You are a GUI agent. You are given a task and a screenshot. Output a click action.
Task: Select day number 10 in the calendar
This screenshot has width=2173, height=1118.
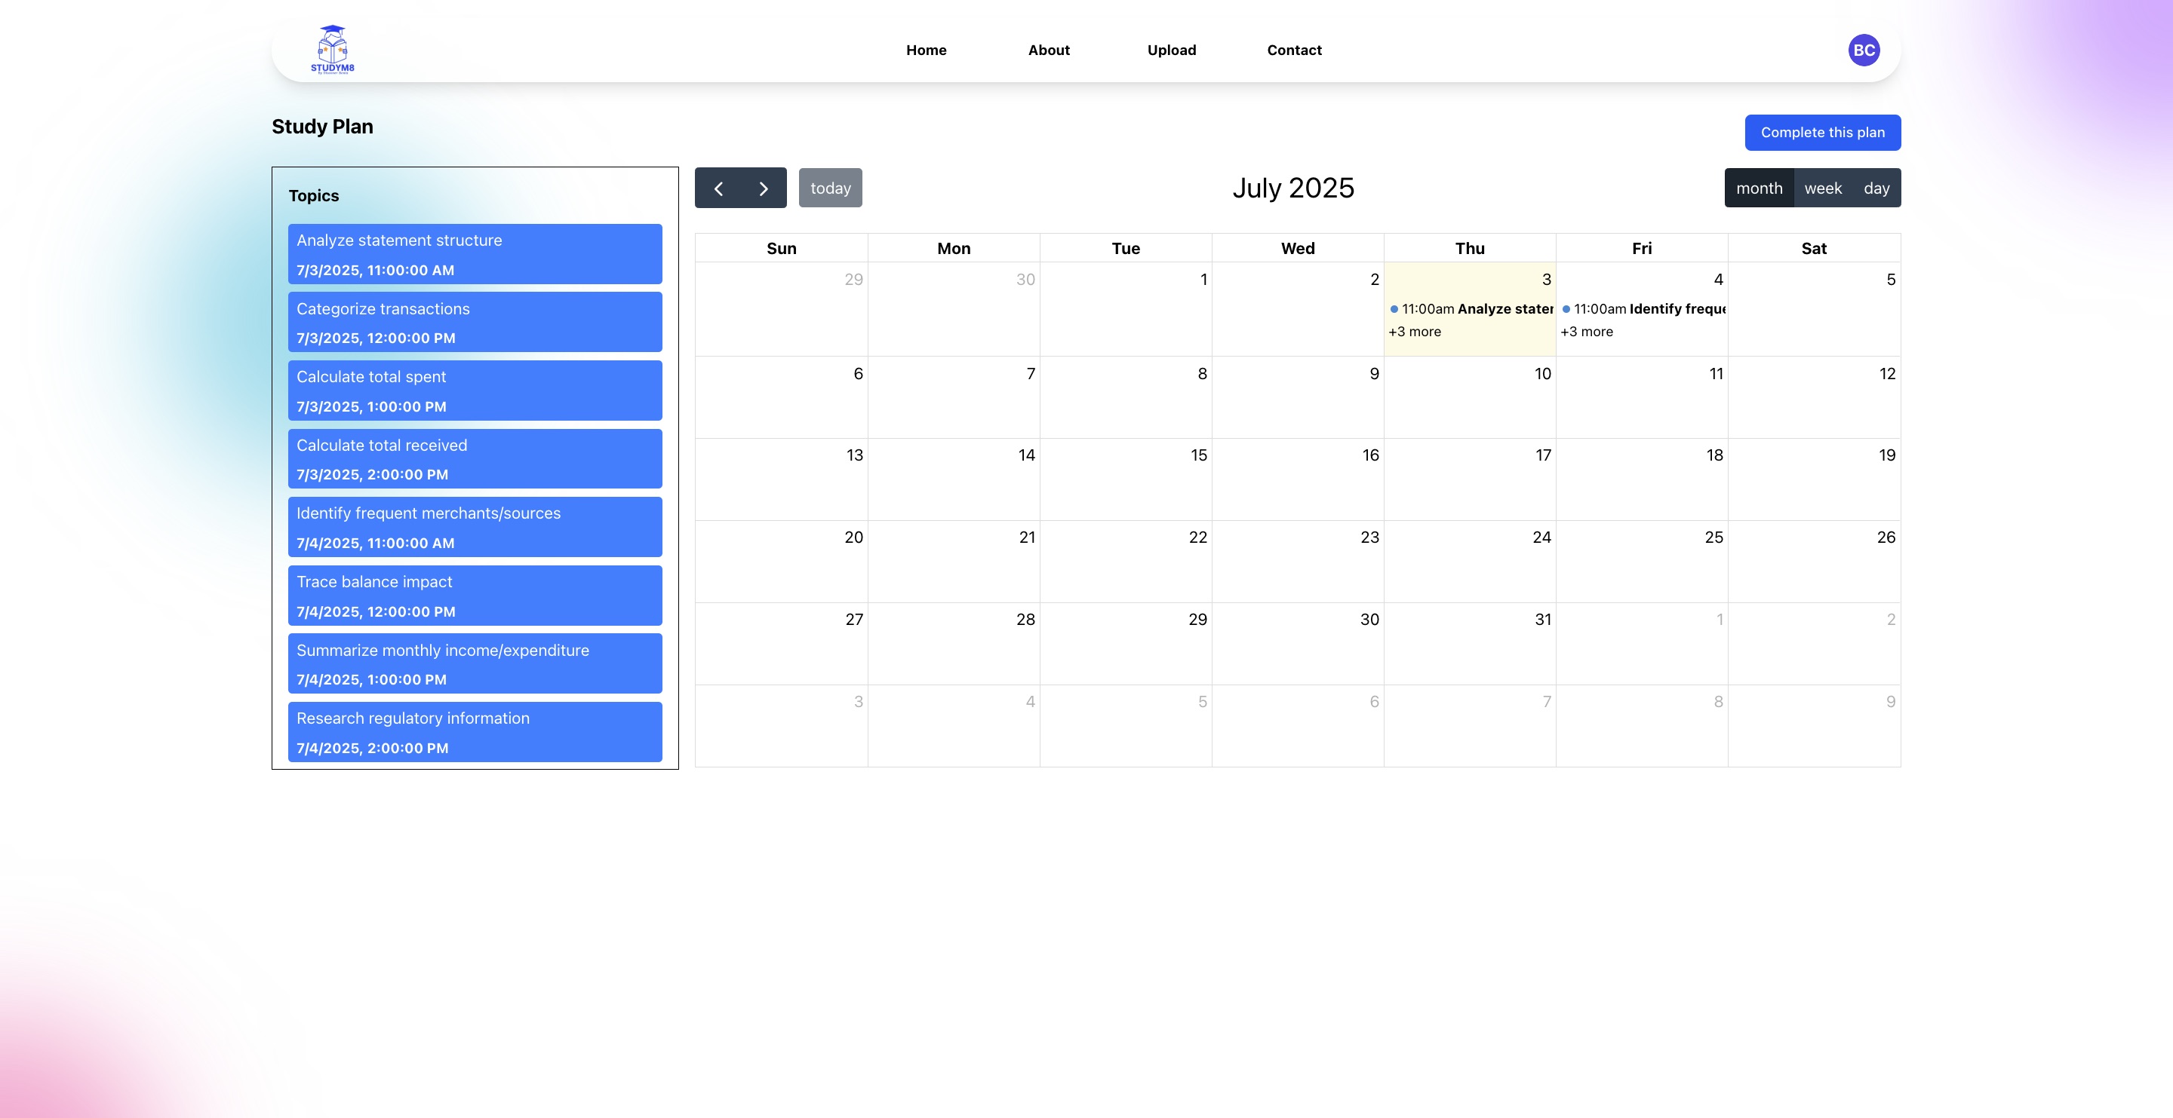[x=1543, y=373]
